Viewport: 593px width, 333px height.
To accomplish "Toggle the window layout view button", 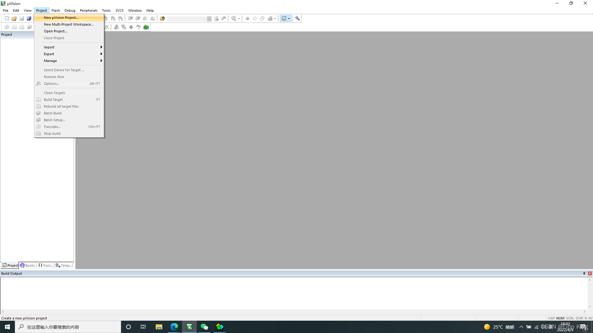I will [284, 18].
